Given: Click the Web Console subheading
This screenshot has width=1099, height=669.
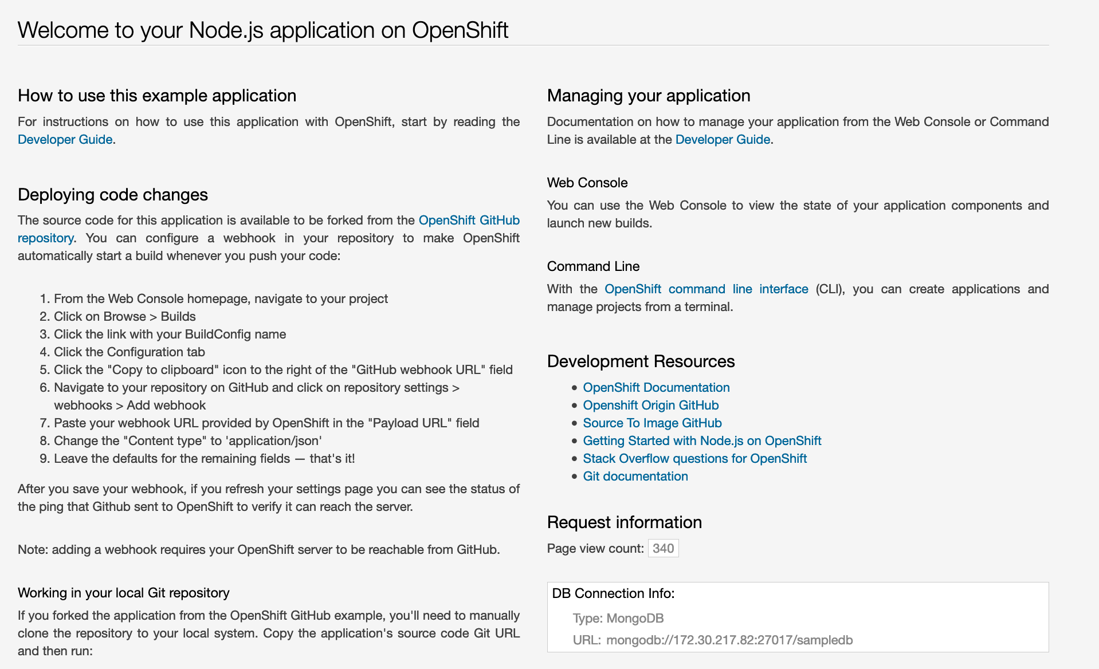Looking at the screenshot, I should coord(587,182).
